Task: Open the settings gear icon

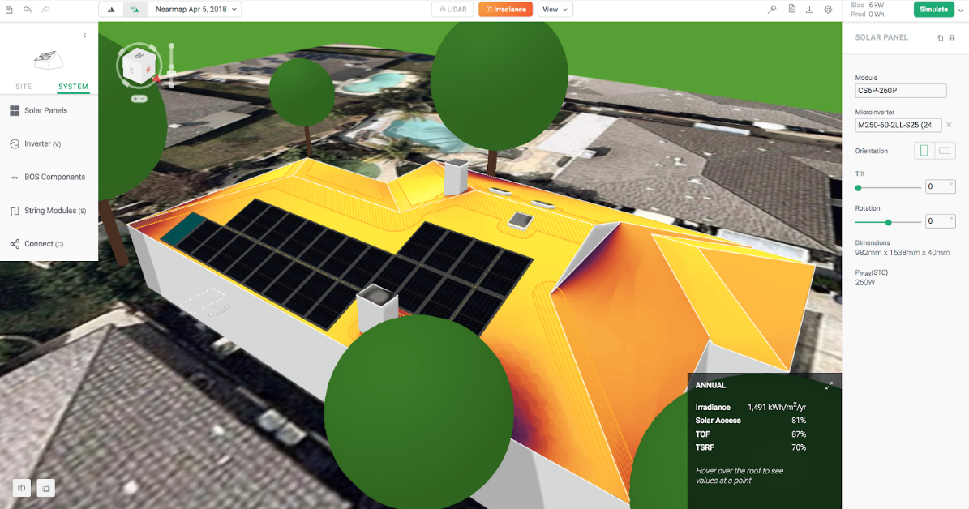Action: pyautogui.click(x=828, y=10)
